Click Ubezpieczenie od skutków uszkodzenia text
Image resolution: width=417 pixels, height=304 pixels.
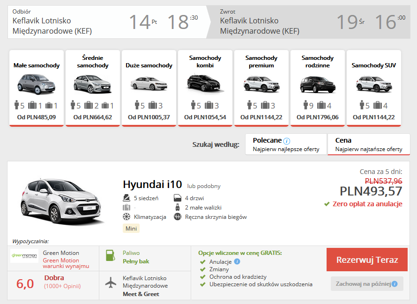[261, 284]
